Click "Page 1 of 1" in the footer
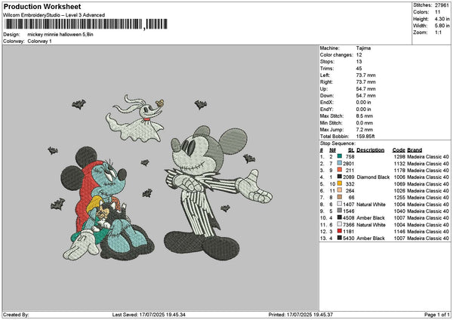Viewport: 453px width, 320px height. (437, 315)
